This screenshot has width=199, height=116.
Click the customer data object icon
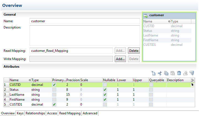pyautogui.click(x=146, y=15)
